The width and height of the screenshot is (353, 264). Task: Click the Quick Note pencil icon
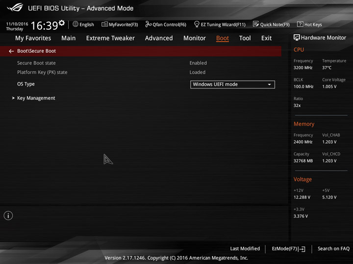[x=256, y=24]
